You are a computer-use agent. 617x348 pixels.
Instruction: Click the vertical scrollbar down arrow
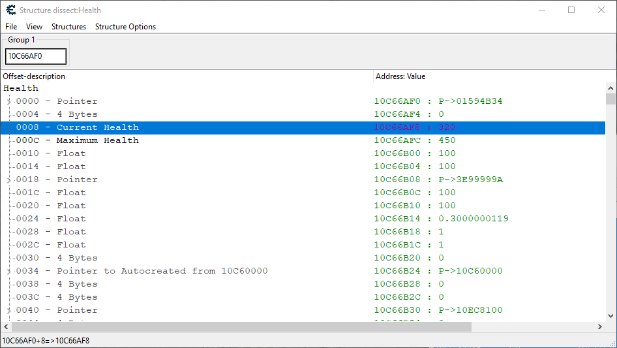[x=610, y=316]
